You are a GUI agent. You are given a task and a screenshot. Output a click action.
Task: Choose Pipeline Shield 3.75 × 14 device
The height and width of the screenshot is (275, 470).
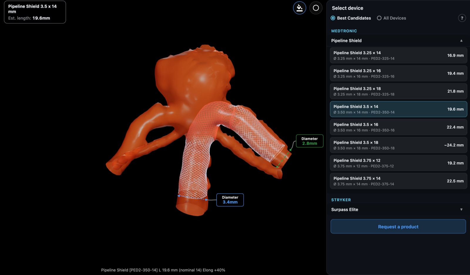[398, 181]
